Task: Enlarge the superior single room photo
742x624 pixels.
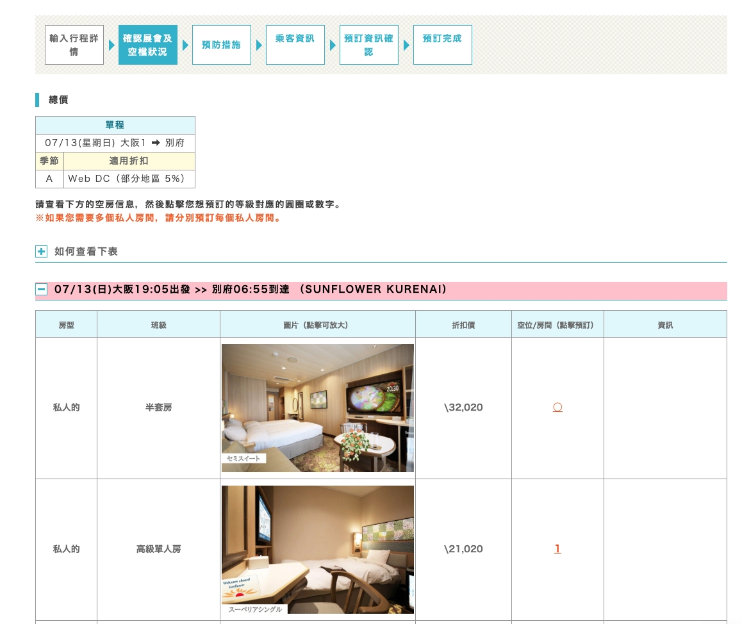Action: (x=318, y=550)
